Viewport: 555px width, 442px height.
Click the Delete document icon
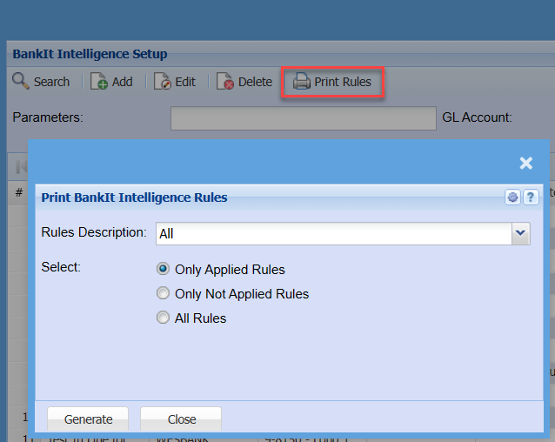tap(225, 81)
